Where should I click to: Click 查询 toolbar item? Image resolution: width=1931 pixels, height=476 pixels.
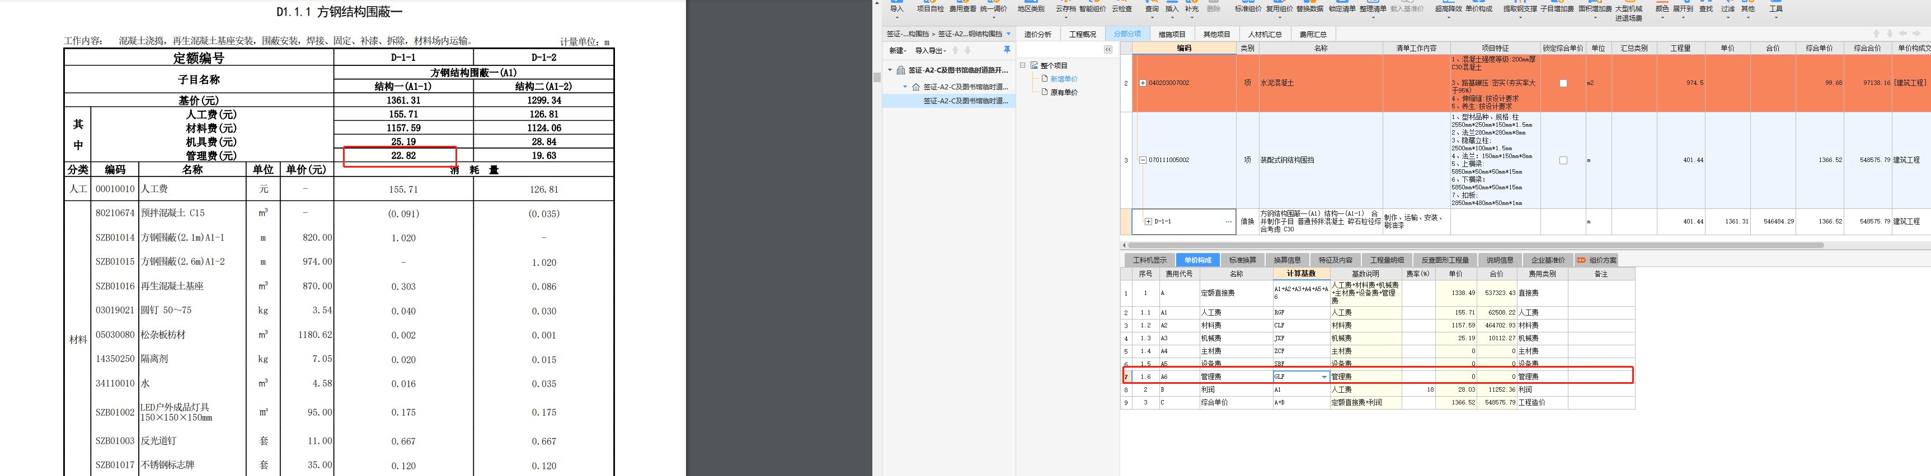[1152, 9]
